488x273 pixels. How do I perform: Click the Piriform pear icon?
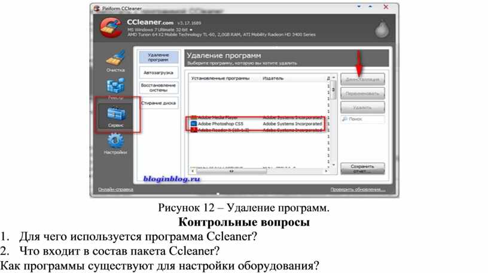coord(382,29)
